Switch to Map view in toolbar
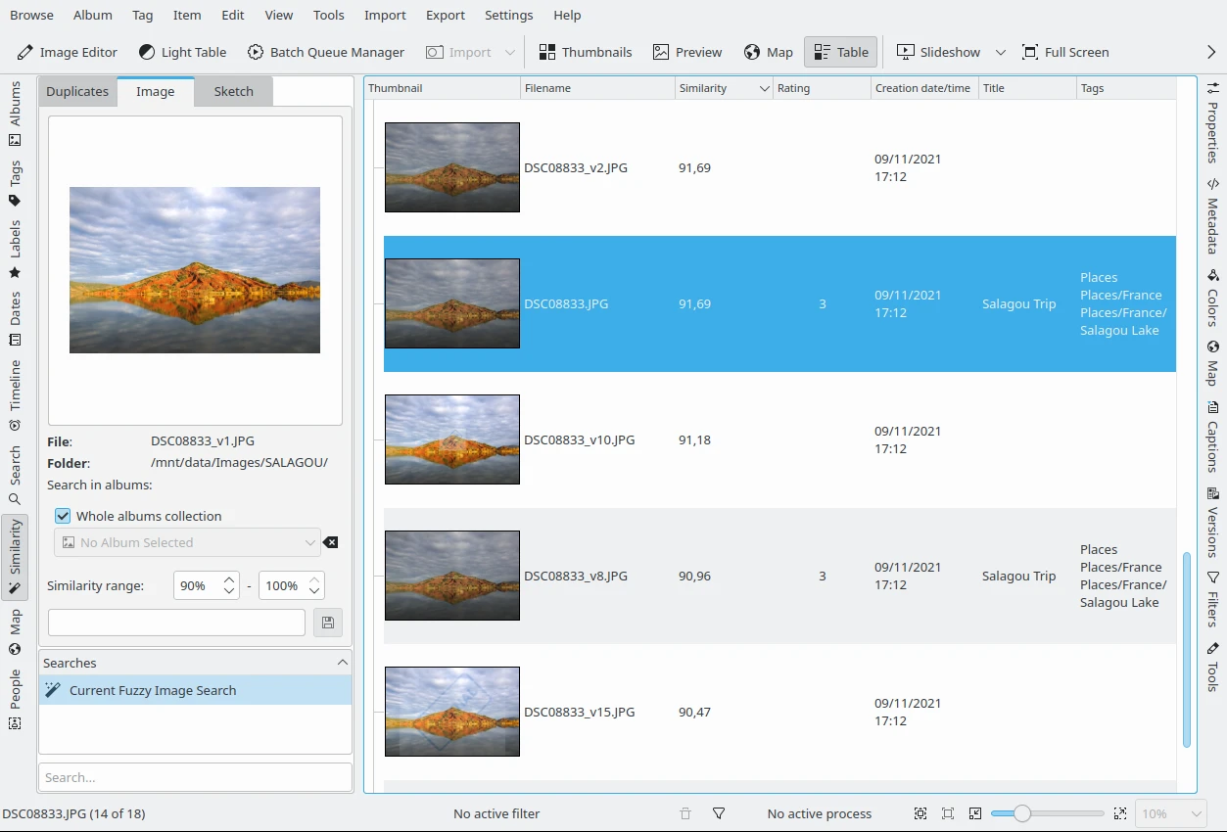 pyautogui.click(x=768, y=52)
